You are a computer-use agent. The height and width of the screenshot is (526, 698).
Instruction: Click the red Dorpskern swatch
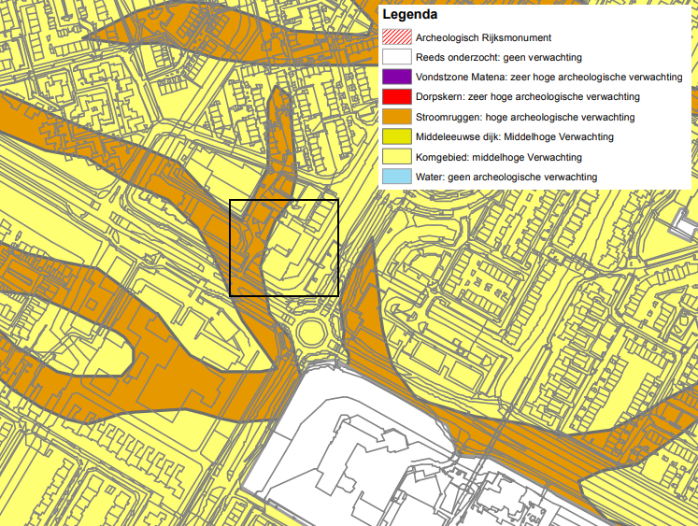point(396,96)
